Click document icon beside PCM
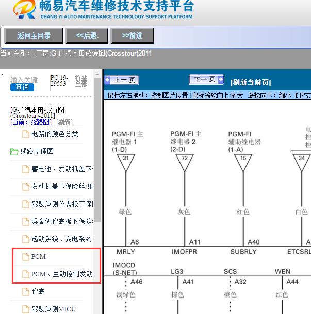The height and width of the screenshot is (314, 311). [25, 257]
